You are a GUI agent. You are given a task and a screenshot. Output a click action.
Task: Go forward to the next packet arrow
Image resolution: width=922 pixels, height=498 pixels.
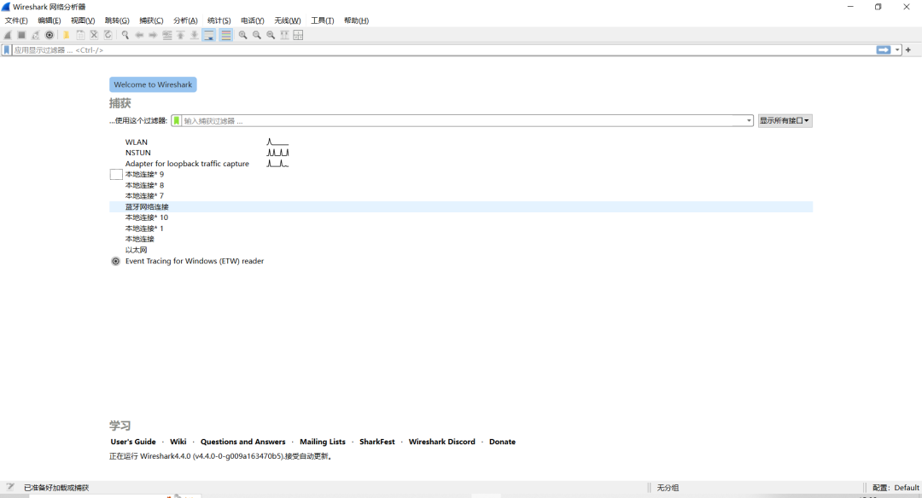coord(153,35)
